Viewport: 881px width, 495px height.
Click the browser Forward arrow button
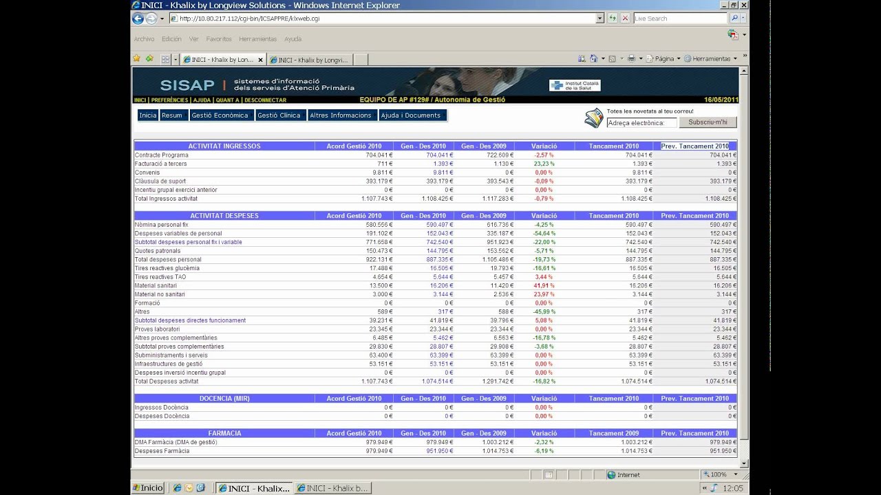[x=151, y=19]
